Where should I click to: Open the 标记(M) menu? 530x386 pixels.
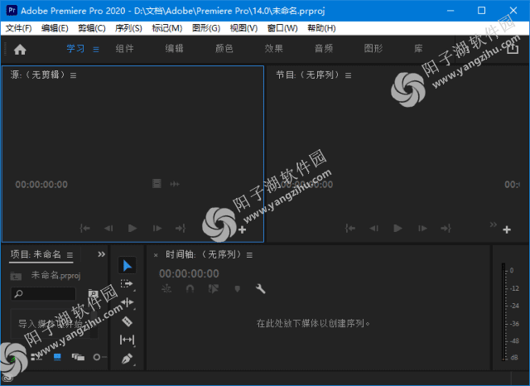[167, 28]
